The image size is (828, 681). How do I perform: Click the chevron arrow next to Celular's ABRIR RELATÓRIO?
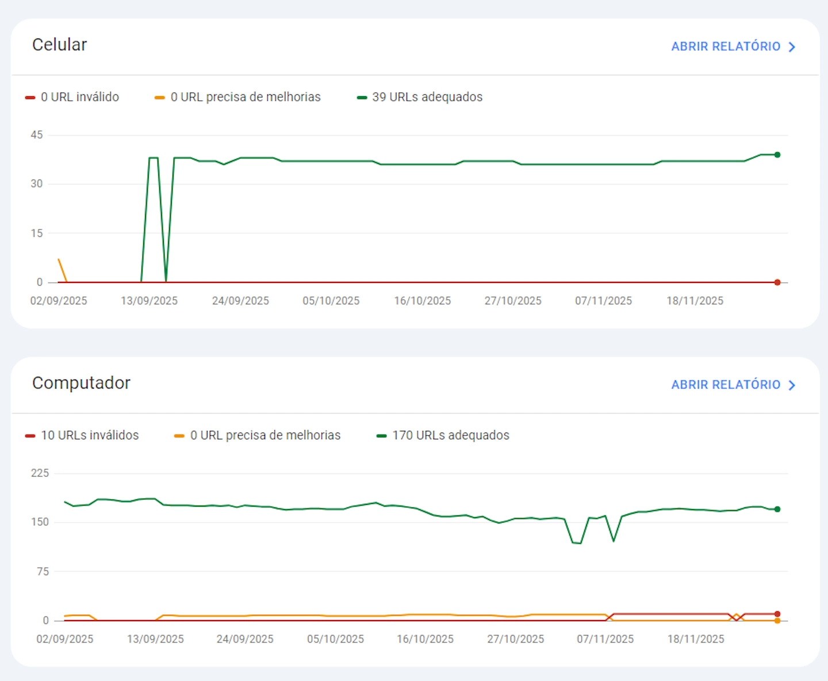(x=792, y=47)
